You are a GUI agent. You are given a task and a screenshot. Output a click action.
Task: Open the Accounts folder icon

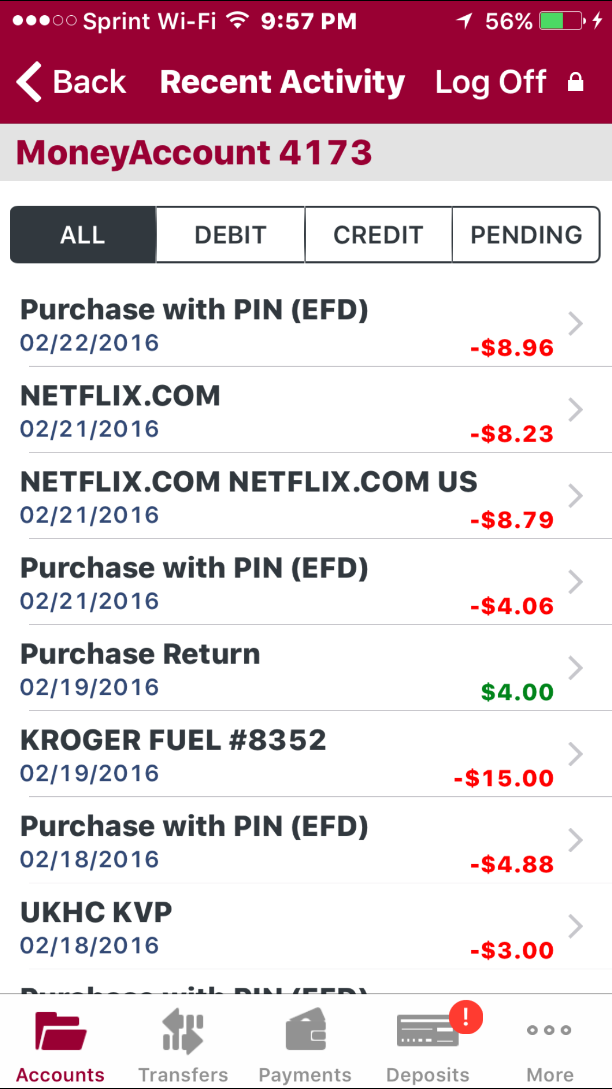click(x=60, y=1031)
